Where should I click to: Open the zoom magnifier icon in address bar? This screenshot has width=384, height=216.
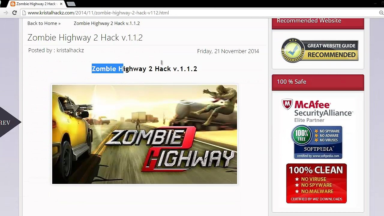coord(381,13)
